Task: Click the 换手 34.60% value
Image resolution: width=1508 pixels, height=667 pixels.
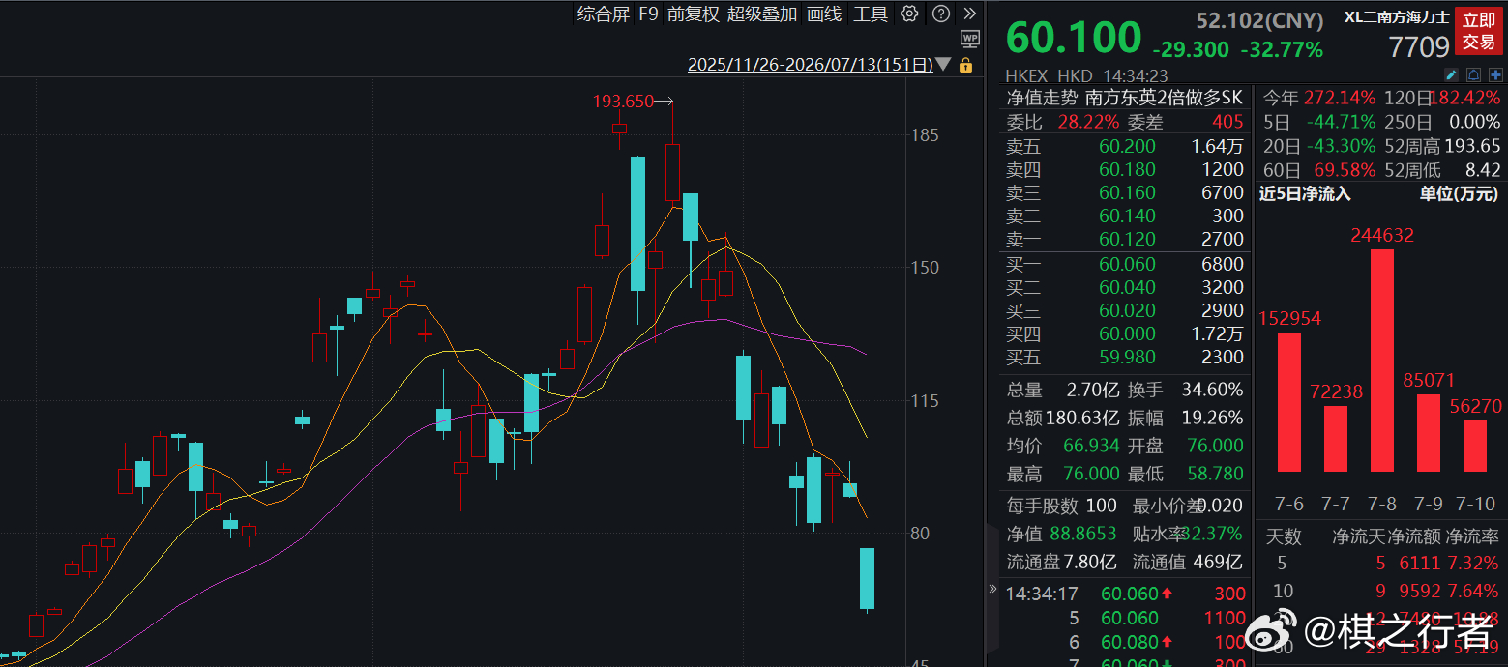Action: pos(1213,390)
